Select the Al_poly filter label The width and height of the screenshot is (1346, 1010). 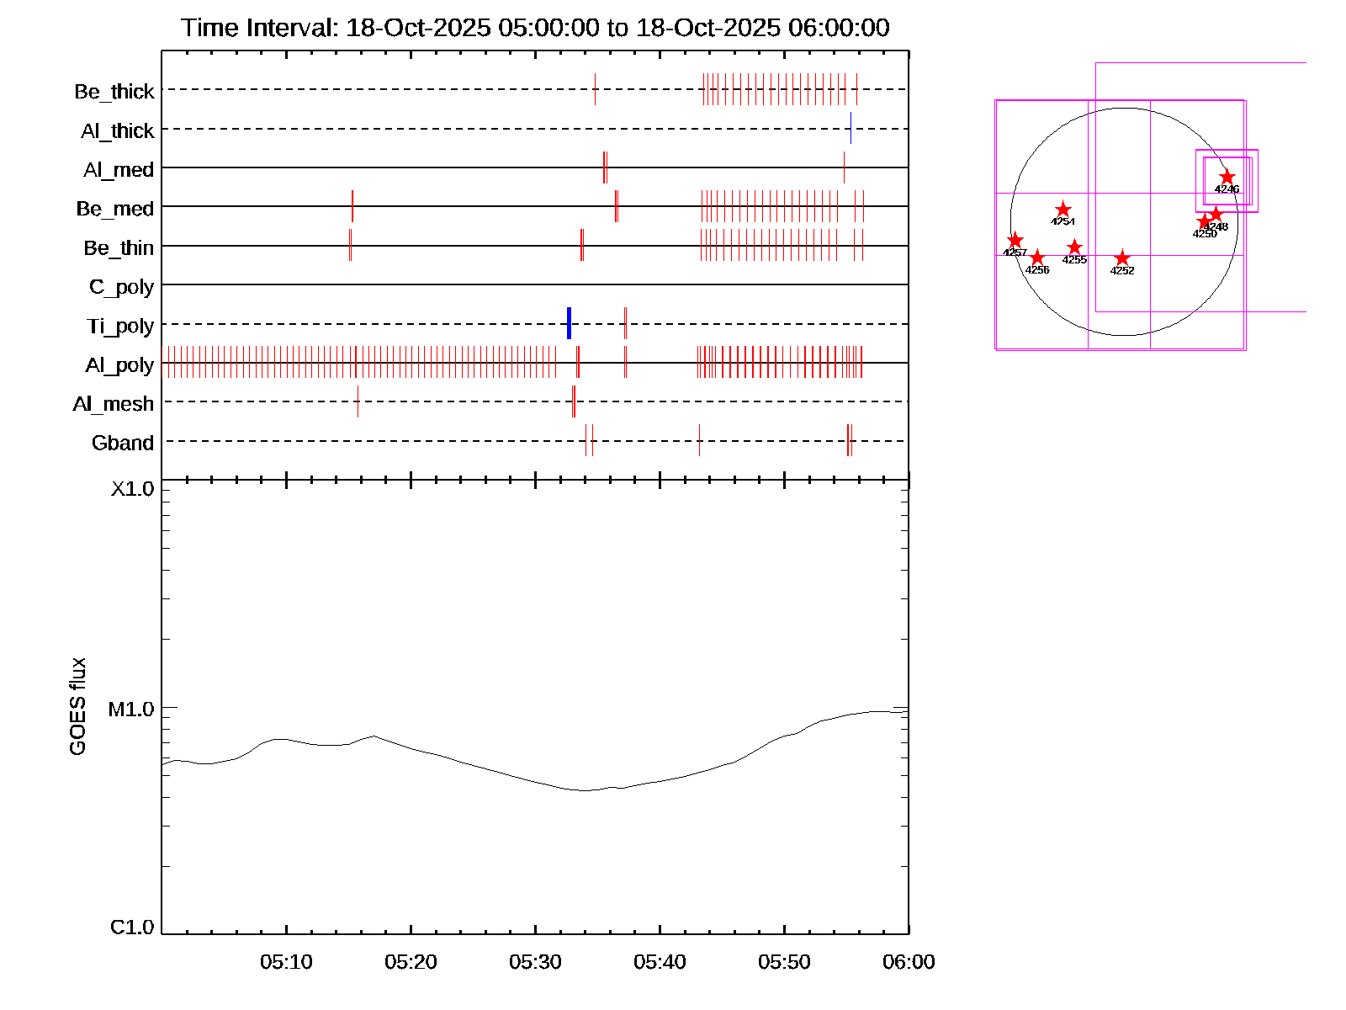pyautogui.click(x=119, y=365)
